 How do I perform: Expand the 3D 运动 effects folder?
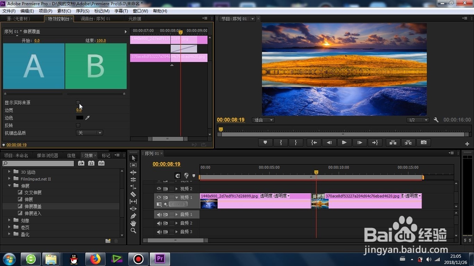click(9, 172)
